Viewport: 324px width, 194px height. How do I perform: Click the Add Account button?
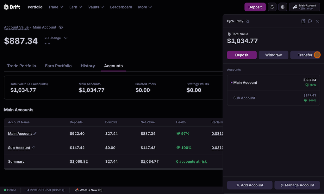click(x=250, y=185)
